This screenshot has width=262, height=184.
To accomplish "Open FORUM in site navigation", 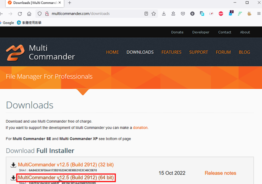I will coord(223,52).
